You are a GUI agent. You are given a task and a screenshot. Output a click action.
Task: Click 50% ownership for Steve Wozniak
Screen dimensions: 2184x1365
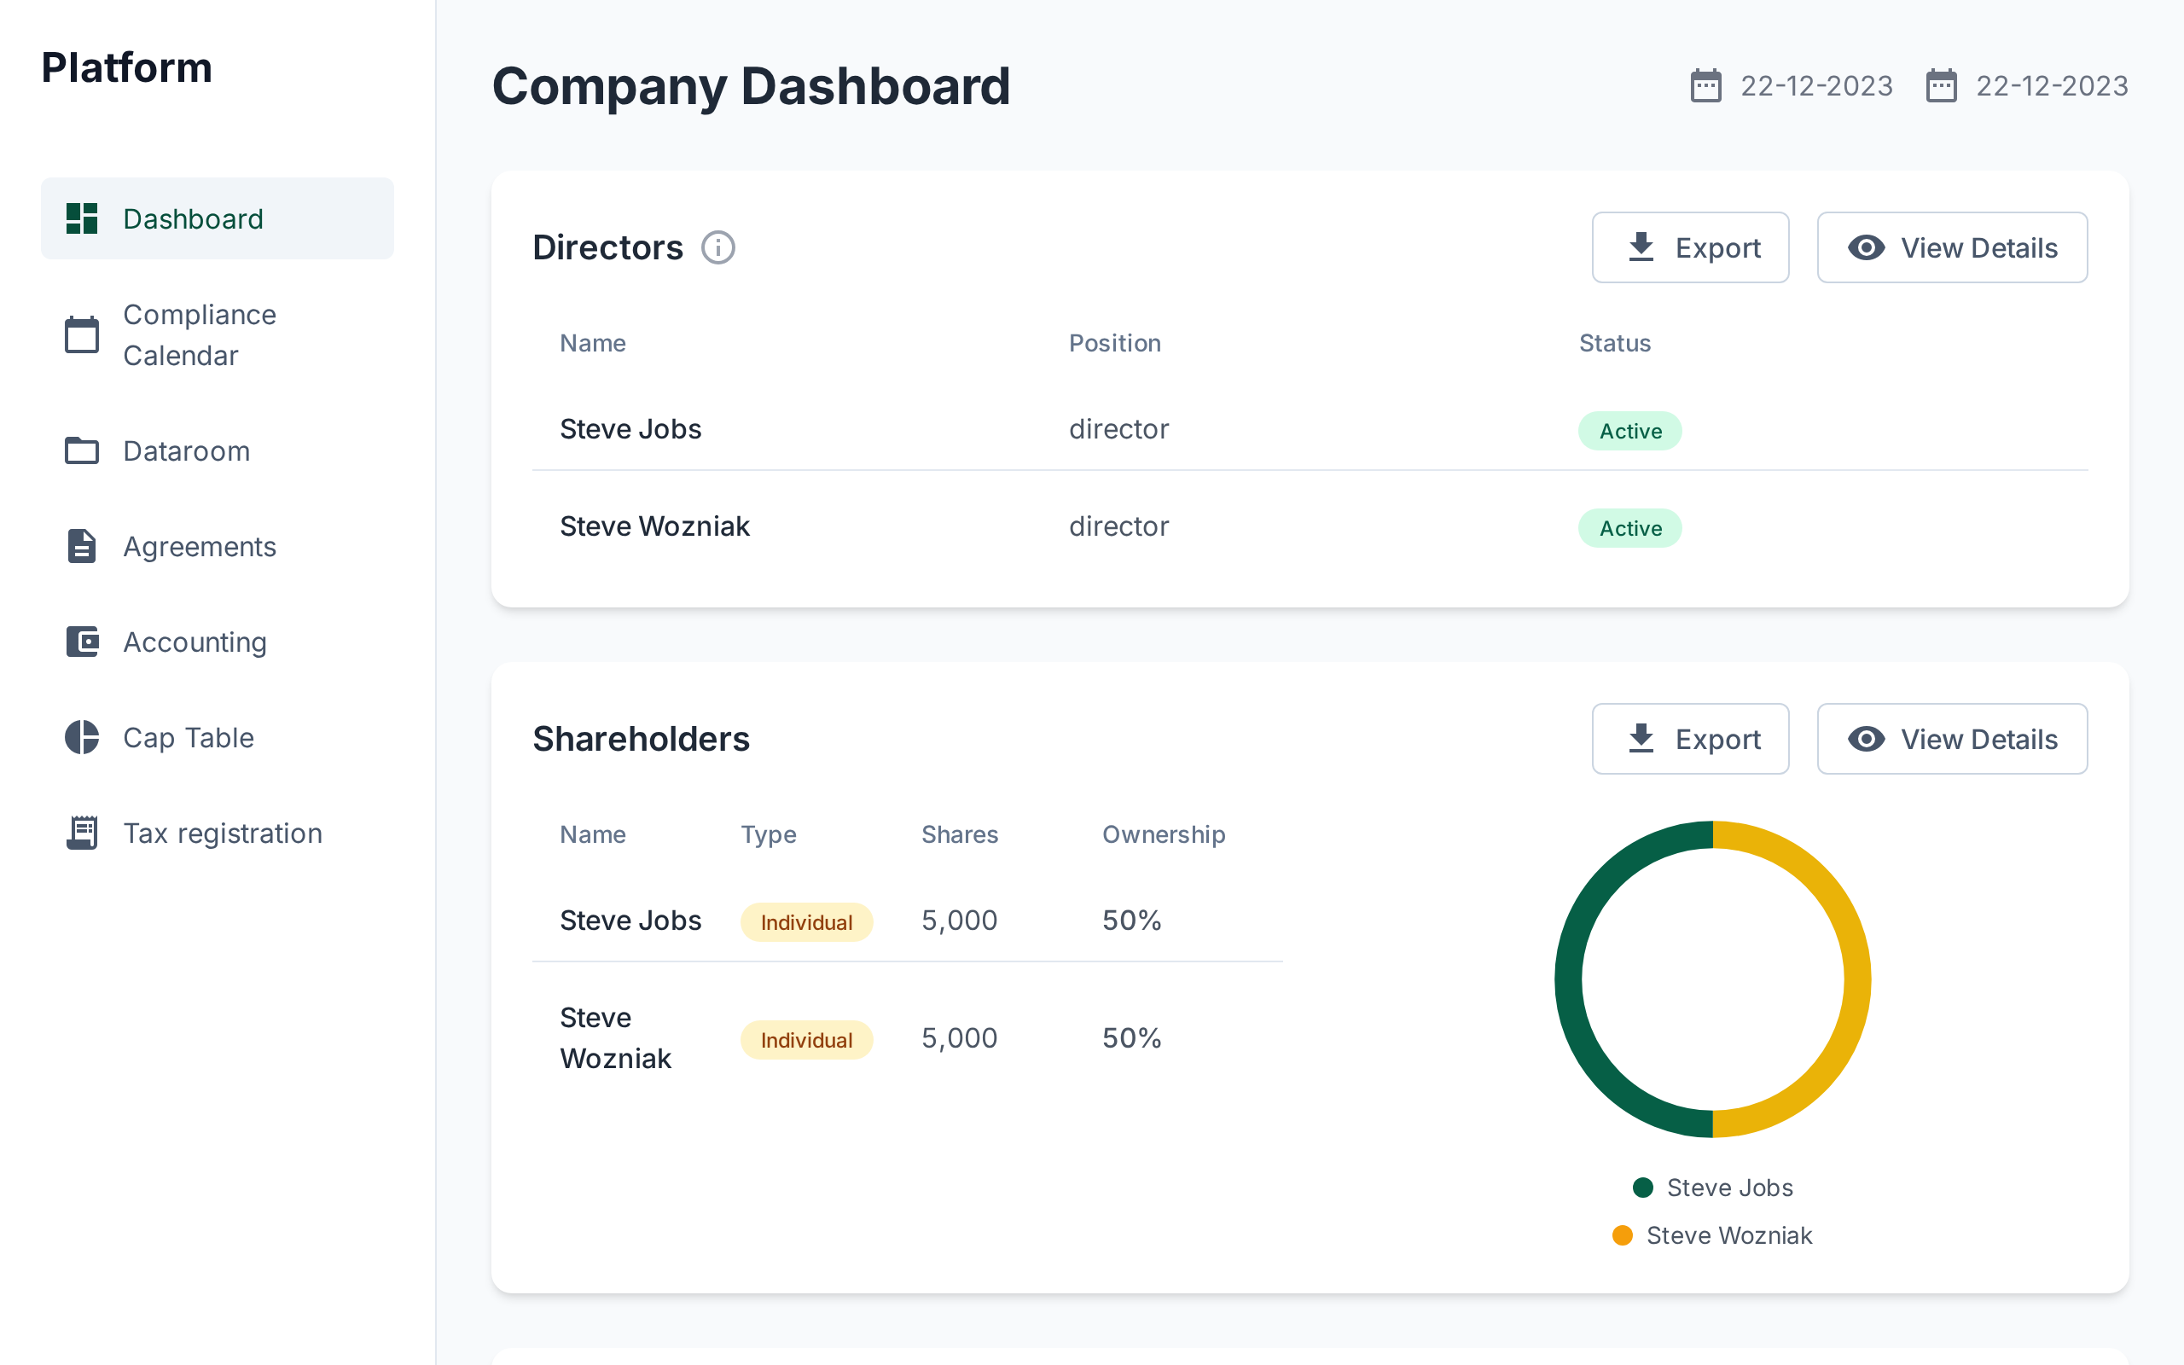(x=1132, y=1038)
